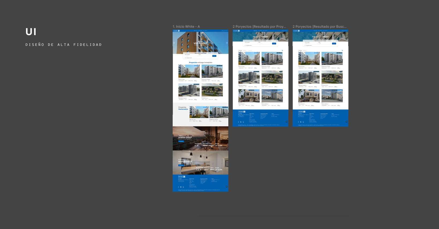Image resolution: width=439 pixels, height=229 pixels.
Task: Click the POCURO logo in the Inicio White header
Action: (176, 31)
